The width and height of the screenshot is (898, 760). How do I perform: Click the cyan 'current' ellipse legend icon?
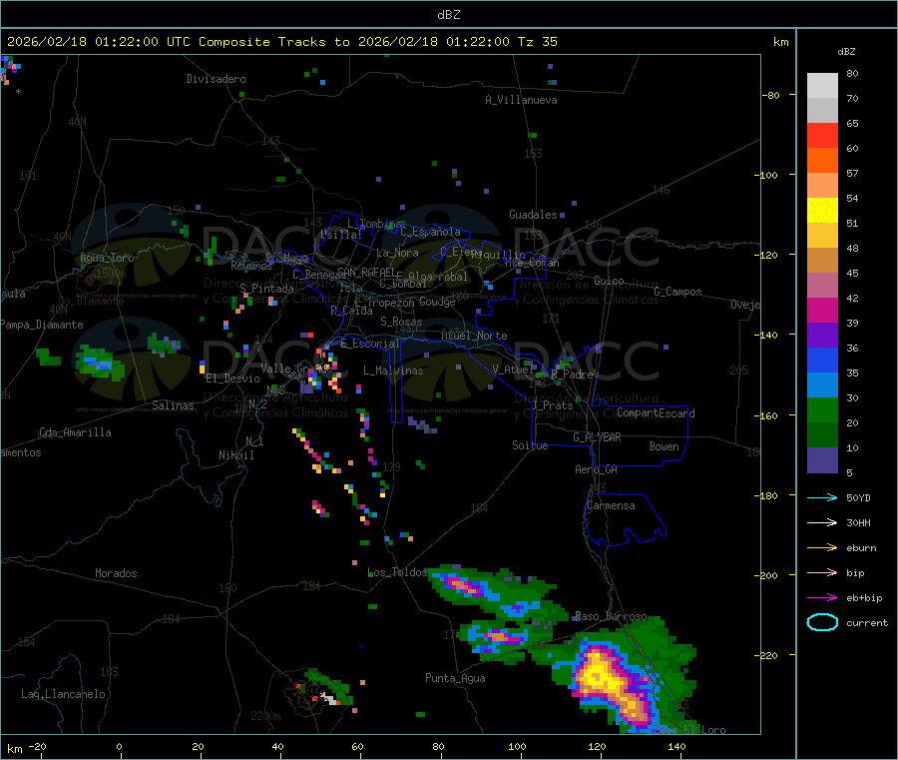coord(822,622)
